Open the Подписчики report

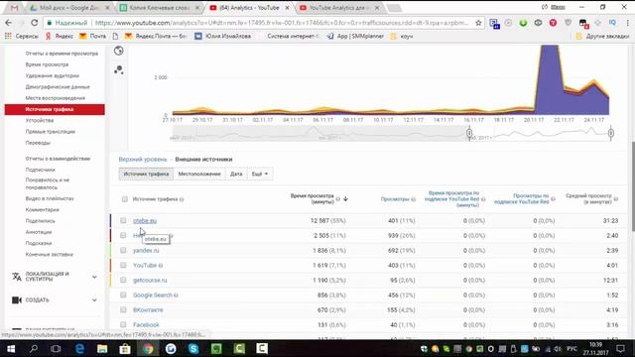(40, 170)
